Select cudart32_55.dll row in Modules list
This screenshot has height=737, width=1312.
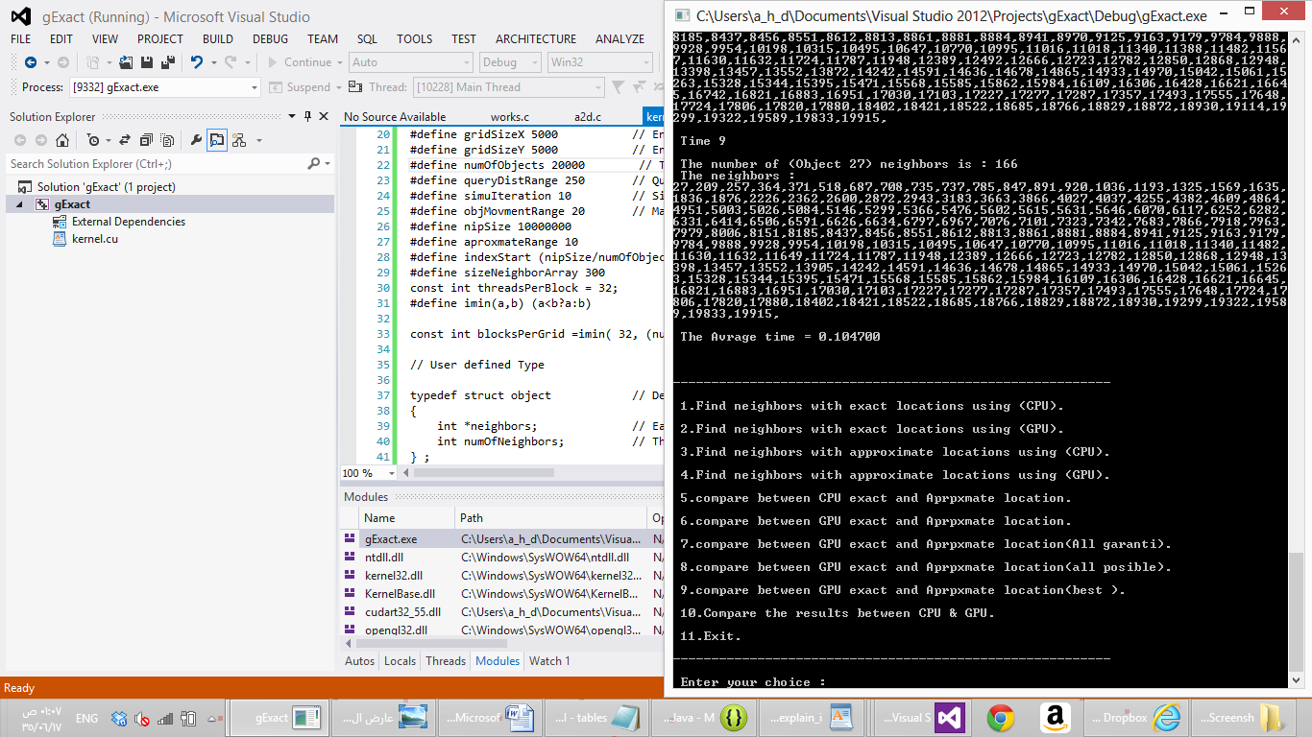point(503,612)
